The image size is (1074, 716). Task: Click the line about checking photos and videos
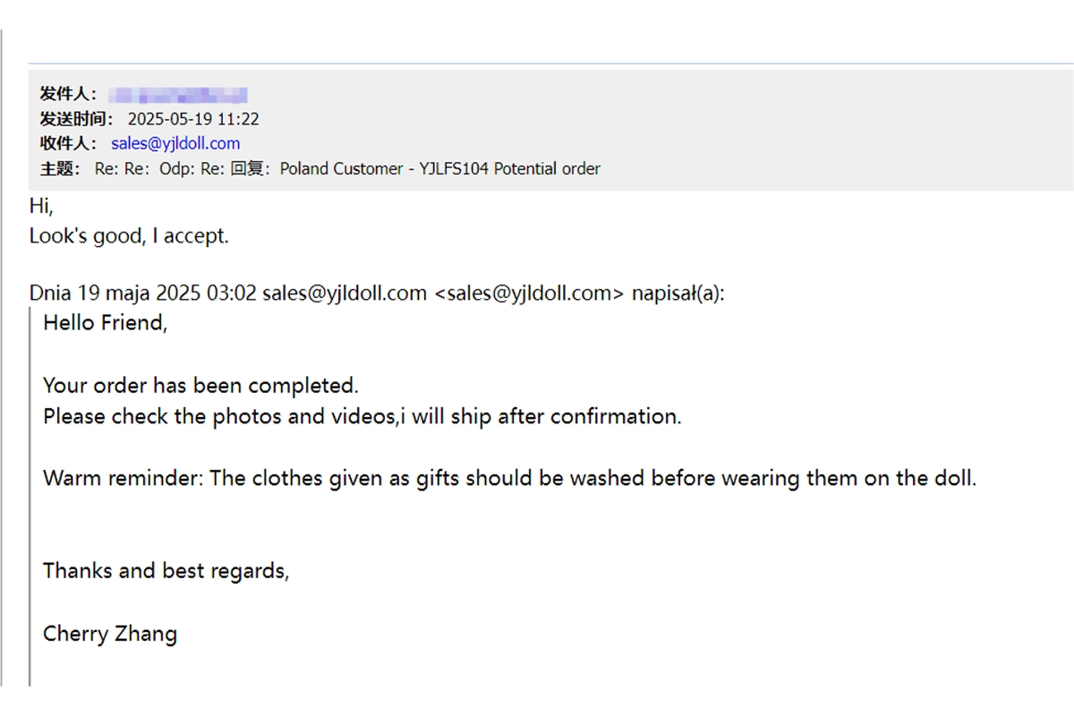pyautogui.click(x=362, y=416)
